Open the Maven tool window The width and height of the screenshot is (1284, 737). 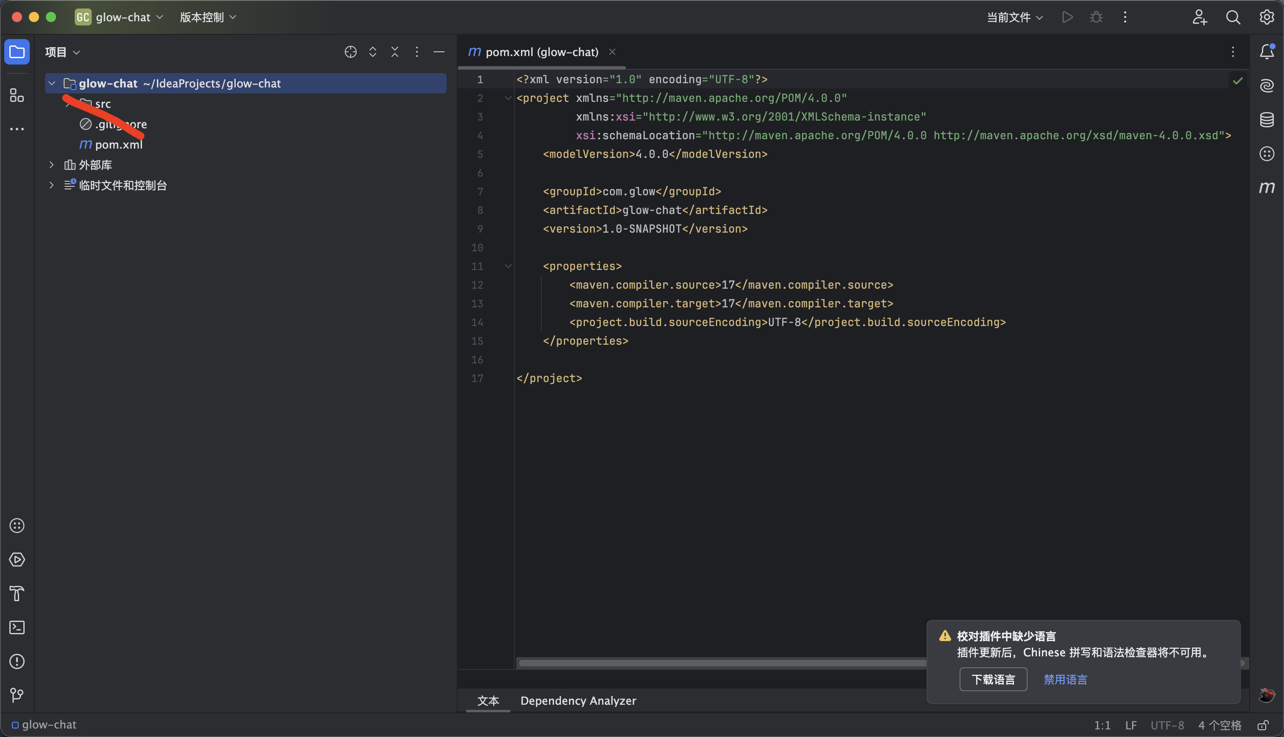point(1266,188)
